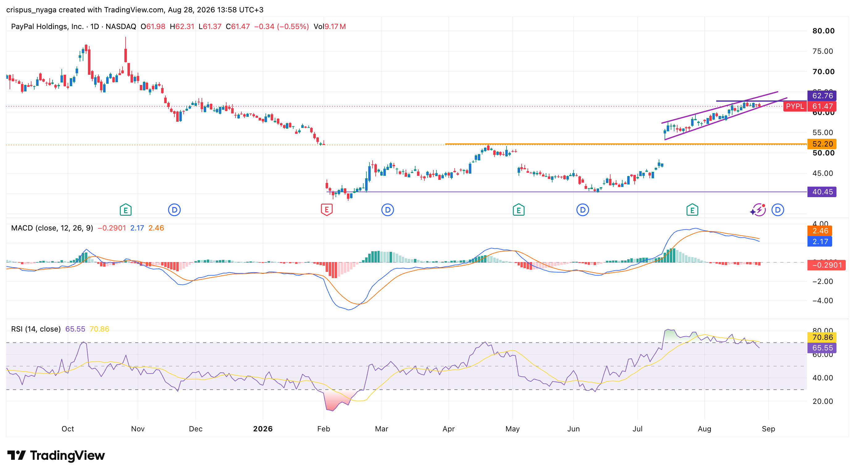The height and width of the screenshot is (474, 855).
Task: Click the open value O61.98
Action: pyautogui.click(x=153, y=27)
